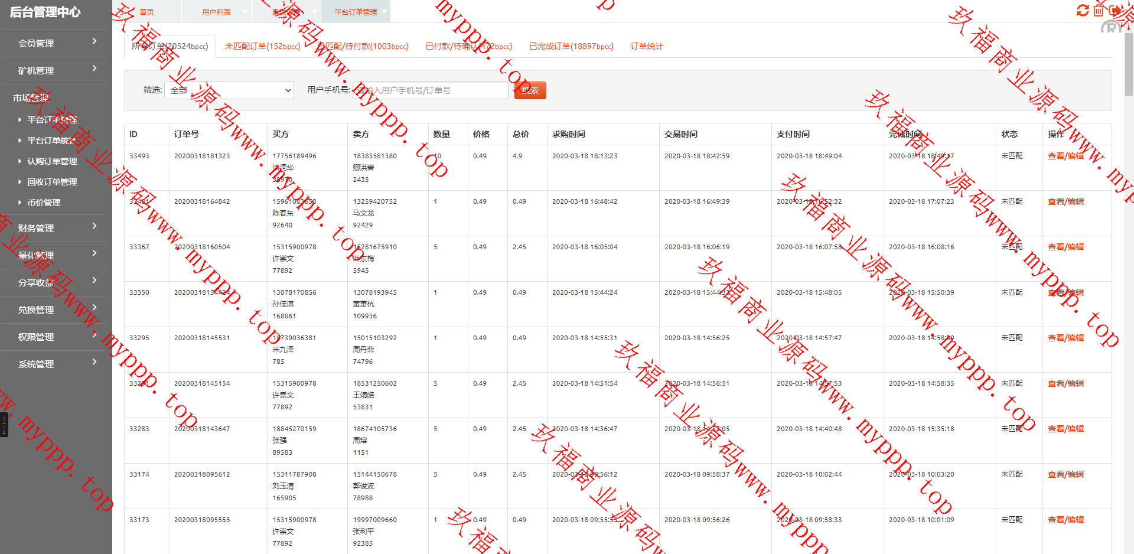Click the refresh icon in top-right corner
The image size is (1134, 554).
tap(1082, 11)
